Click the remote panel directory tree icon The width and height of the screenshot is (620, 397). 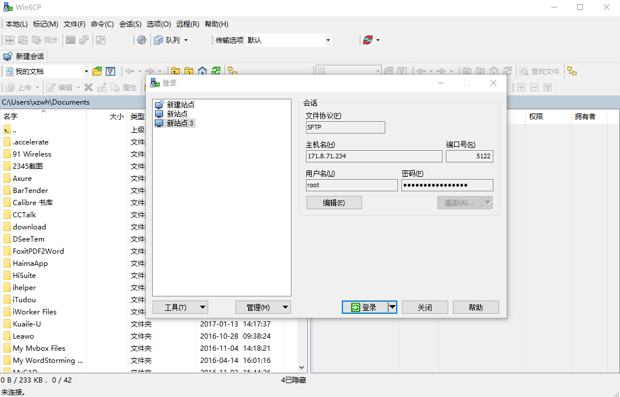click(572, 72)
